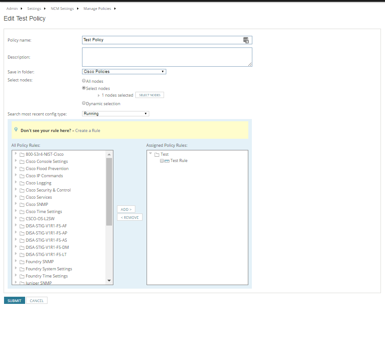Focus the Policy name input field
This screenshot has height=337, width=385.
click(167, 40)
